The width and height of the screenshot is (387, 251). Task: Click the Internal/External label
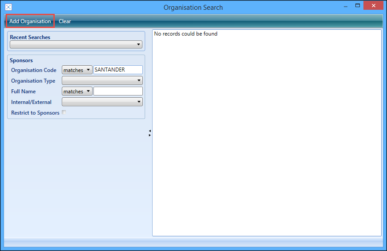click(x=31, y=102)
